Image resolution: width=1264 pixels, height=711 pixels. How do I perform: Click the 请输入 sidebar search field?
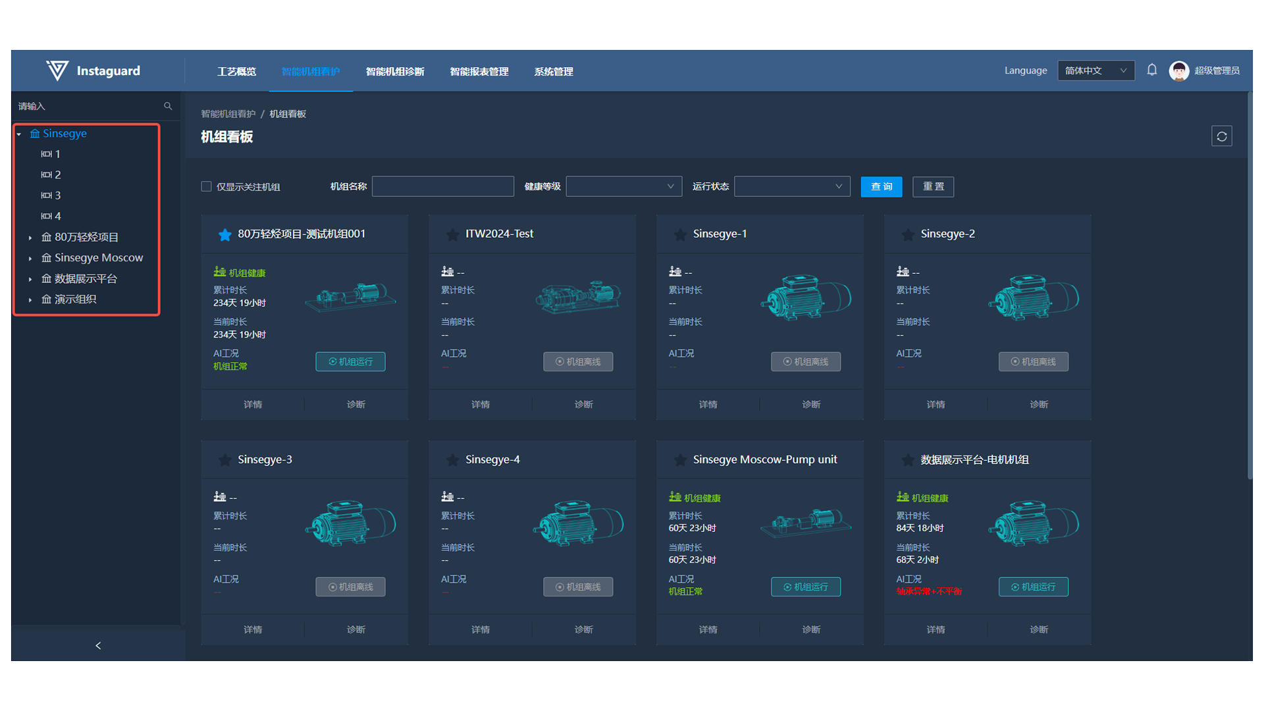[89, 106]
